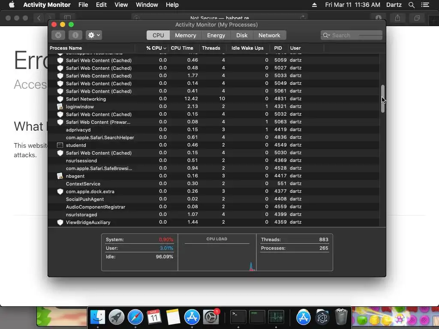Switch to the Network tab

(x=269, y=35)
